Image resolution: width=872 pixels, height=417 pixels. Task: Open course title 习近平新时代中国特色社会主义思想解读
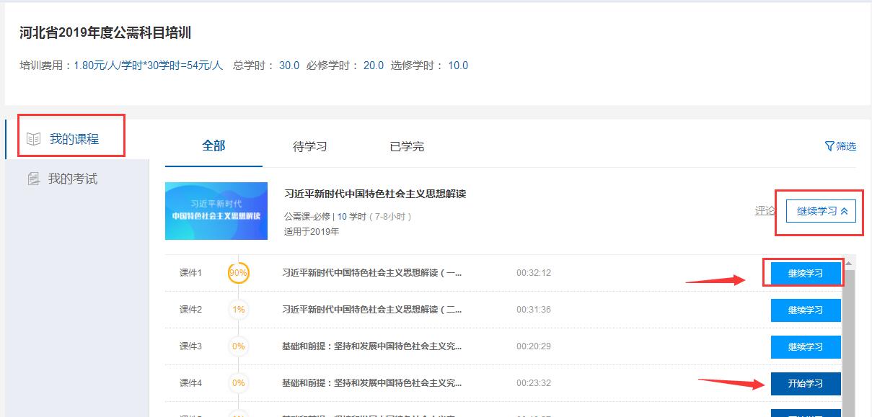[x=375, y=194]
